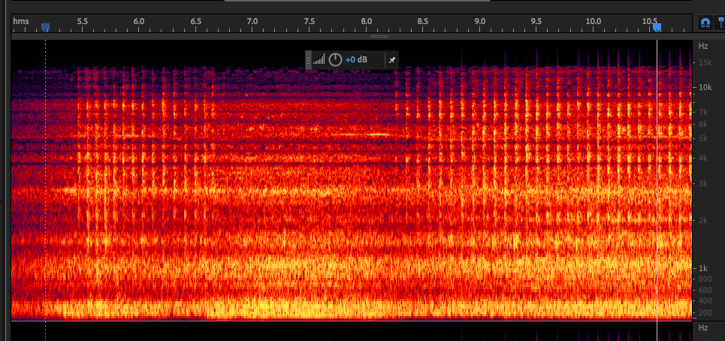The width and height of the screenshot is (725, 341).
Task: Click the spectrogram at 8.0 seconds near 5k
Action: point(367,138)
